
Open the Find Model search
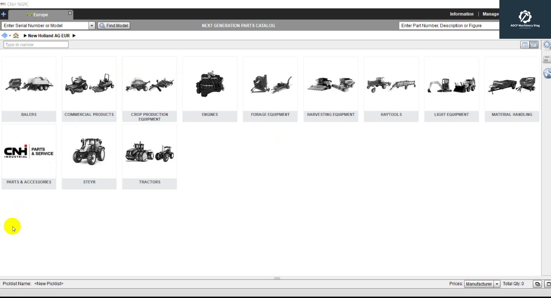113,26
